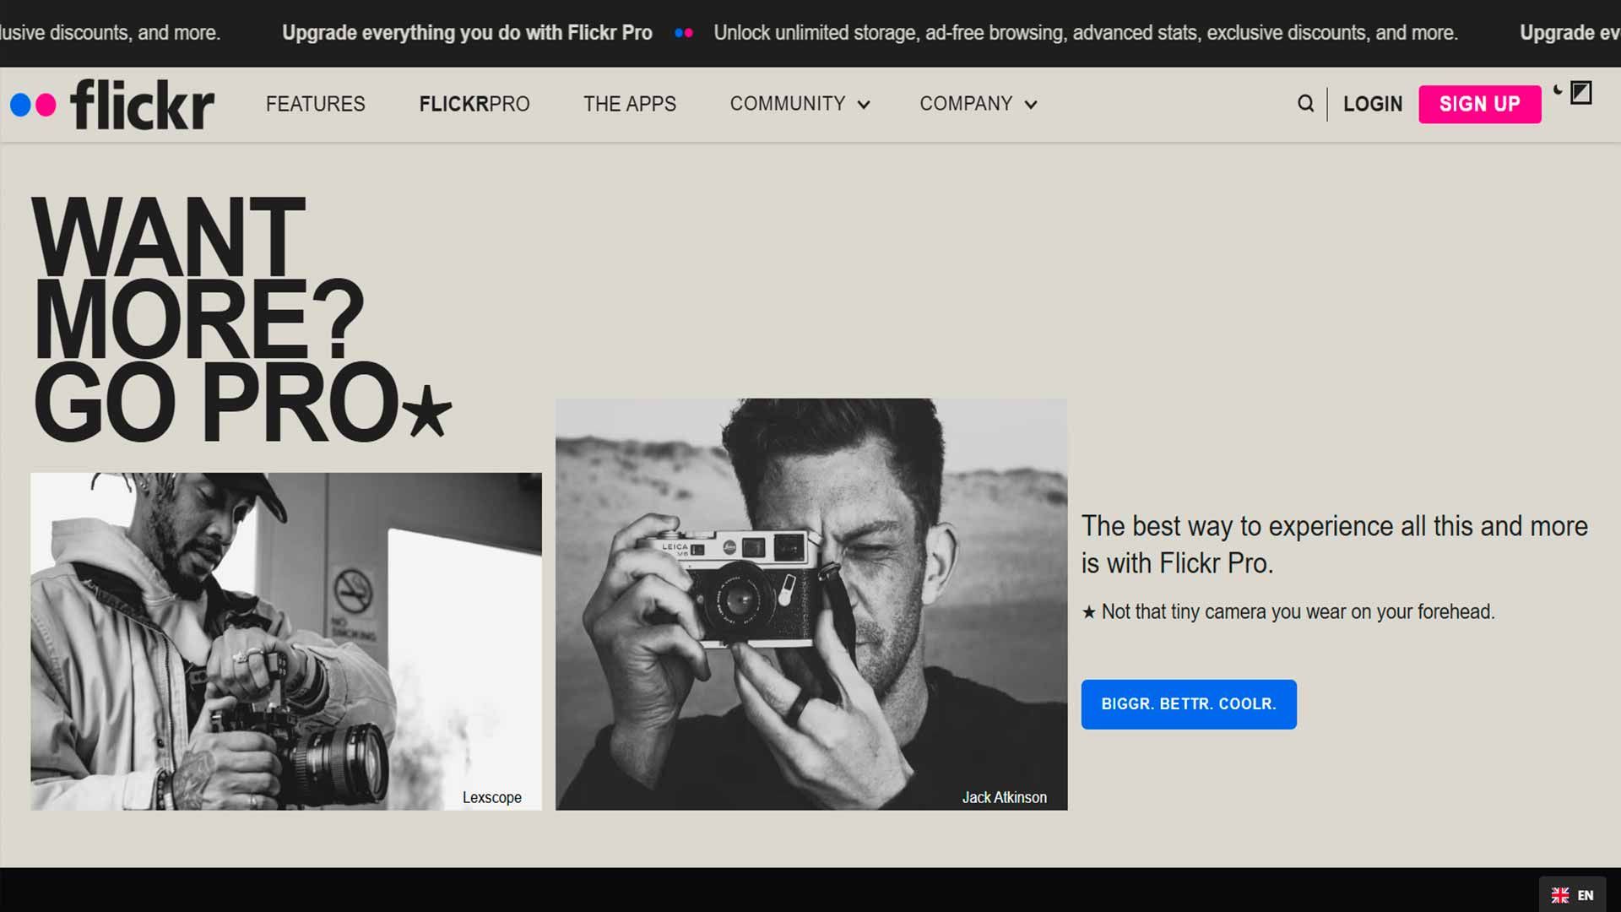Click the BIGGR. BETTR. COOLR. button
Screen dimensions: 1621x912
(x=1188, y=703)
